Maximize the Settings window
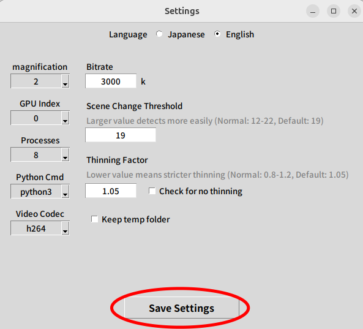Viewport: 363px width, 329px height. [334, 11]
